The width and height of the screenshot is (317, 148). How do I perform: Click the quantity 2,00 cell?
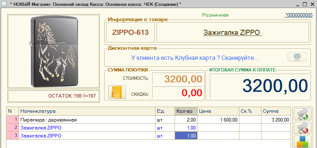pyautogui.click(x=186, y=120)
